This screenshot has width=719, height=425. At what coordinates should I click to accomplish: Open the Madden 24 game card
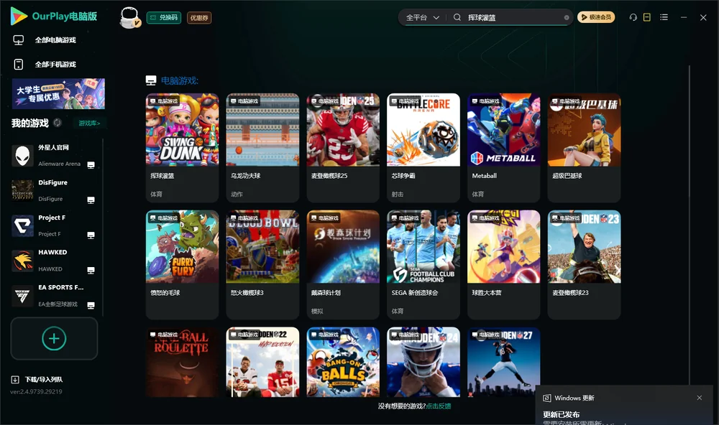pos(423,362)
